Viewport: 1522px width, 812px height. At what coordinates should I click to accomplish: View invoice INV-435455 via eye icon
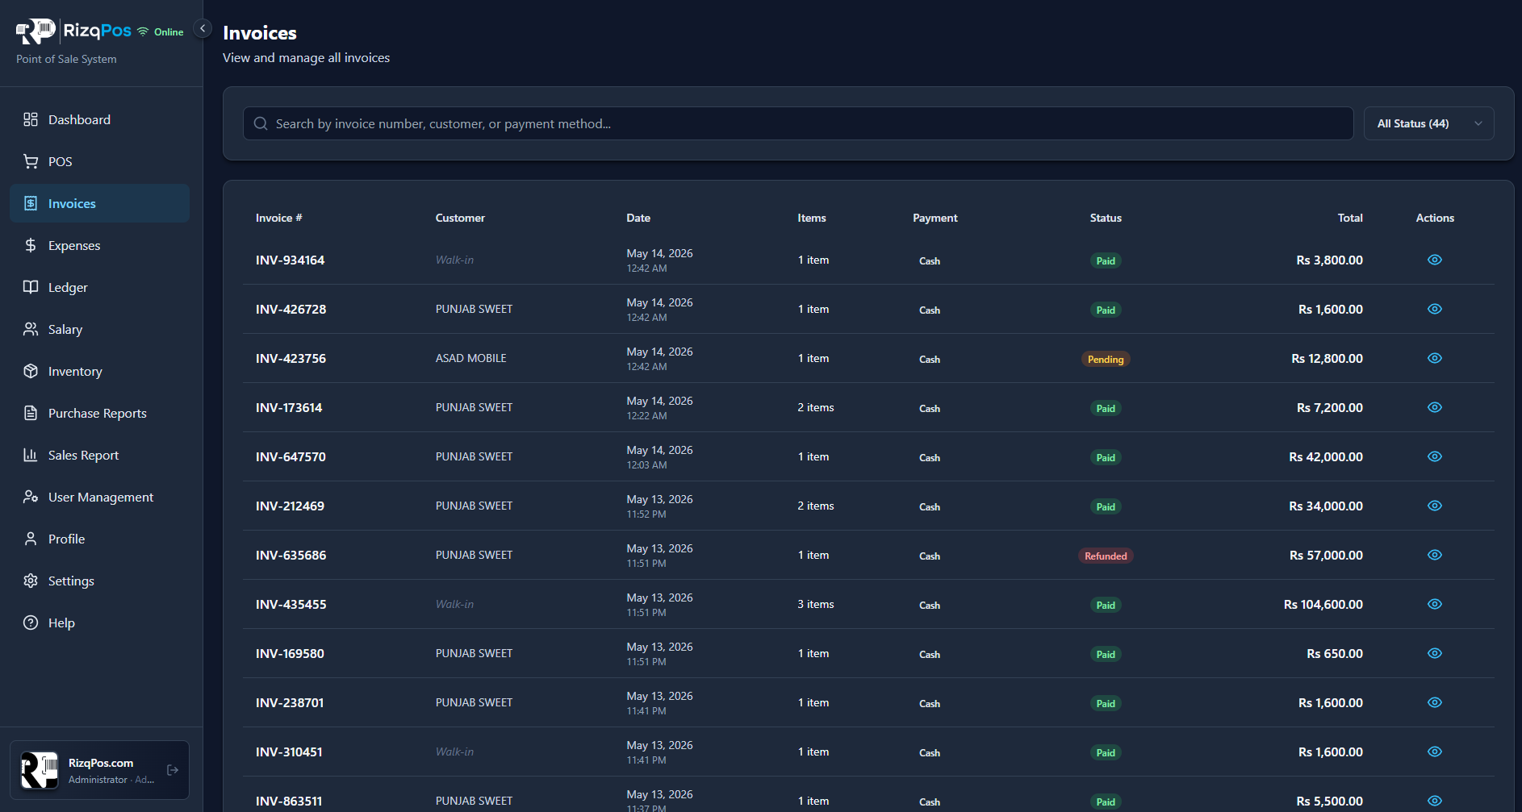(1435, 604)
